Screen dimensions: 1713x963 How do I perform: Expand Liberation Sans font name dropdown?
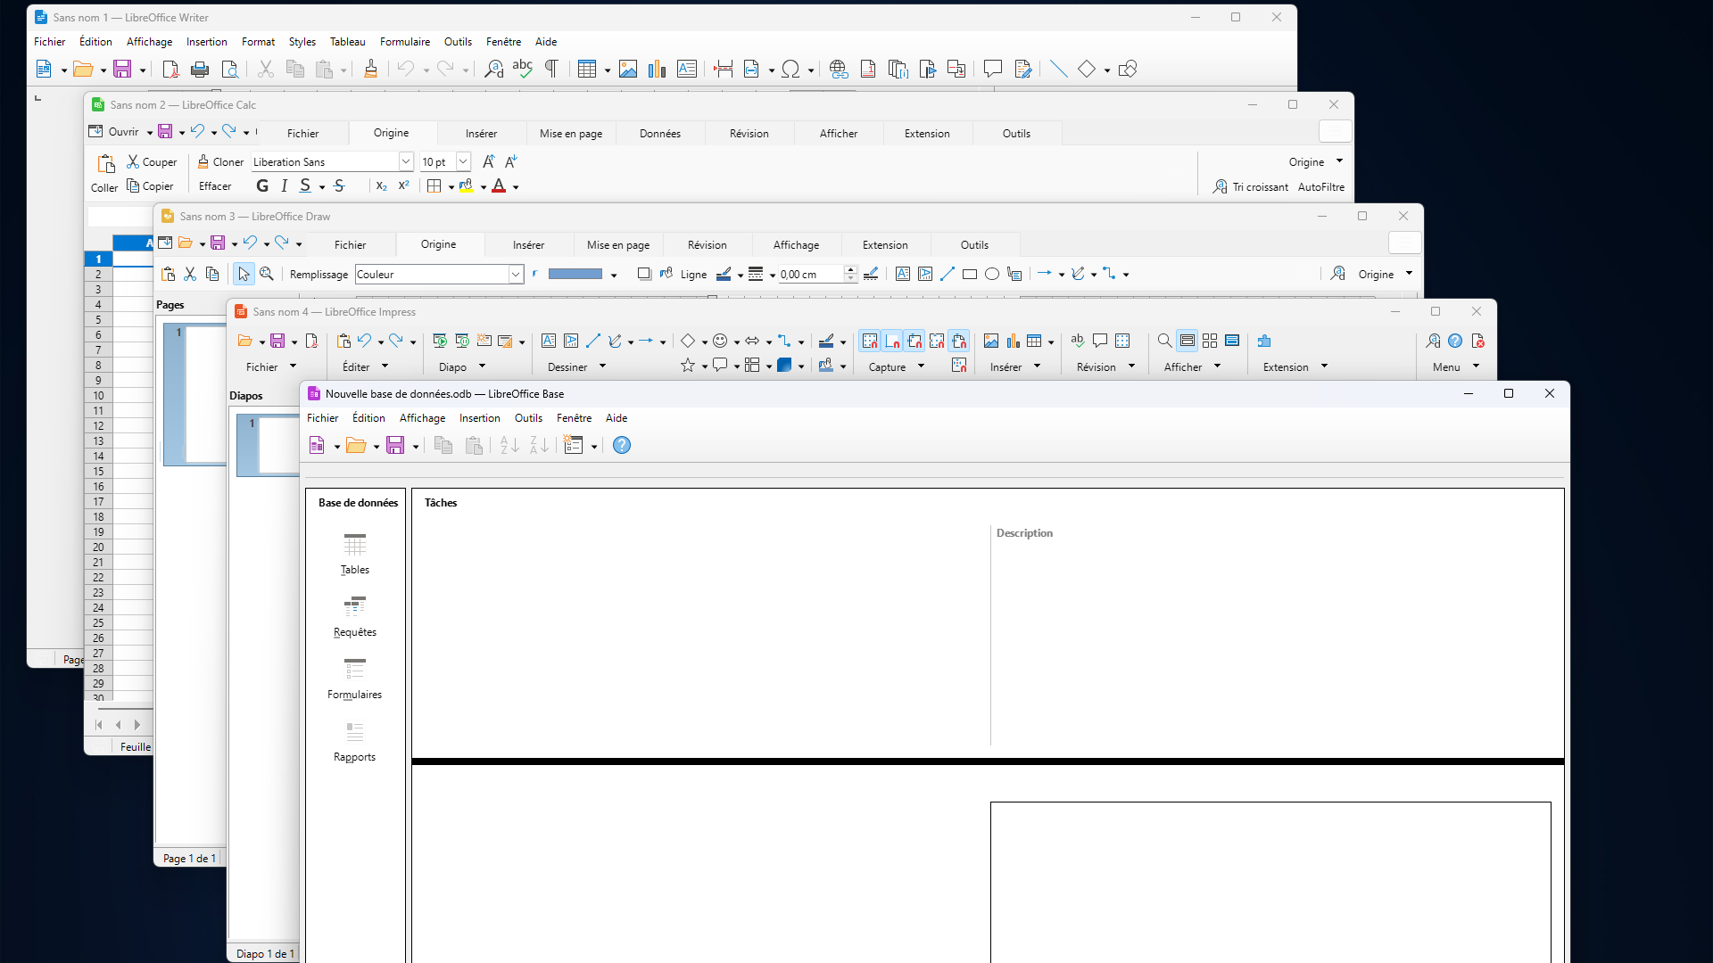406,161
